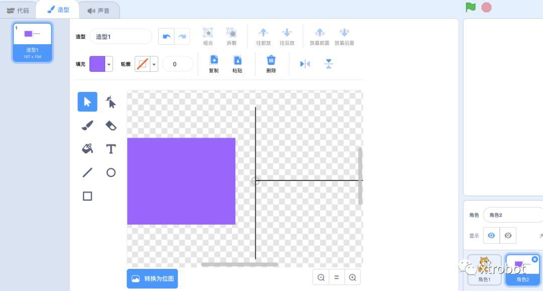Hide the sprite with crossed-eye button
The height and width of the screenshot is (291, 543).
[x=508, y=235]
